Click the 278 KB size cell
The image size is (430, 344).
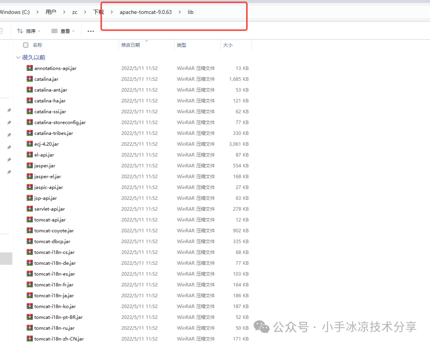coord(241,209)
